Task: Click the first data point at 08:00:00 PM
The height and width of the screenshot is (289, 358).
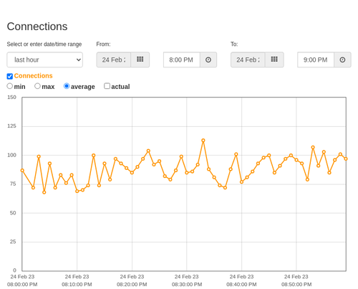Action: (22, 171)
